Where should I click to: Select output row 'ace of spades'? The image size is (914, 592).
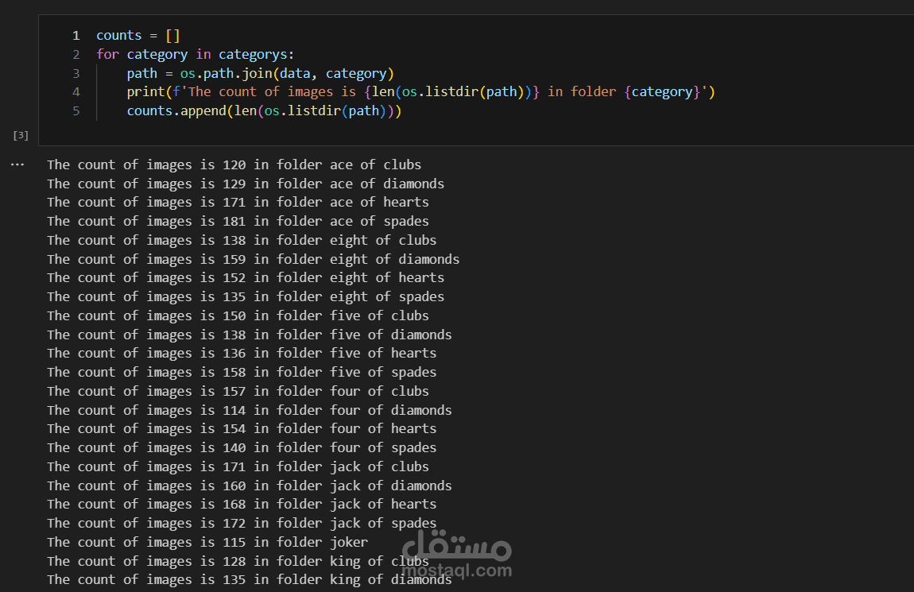click(x=238, y=222)
